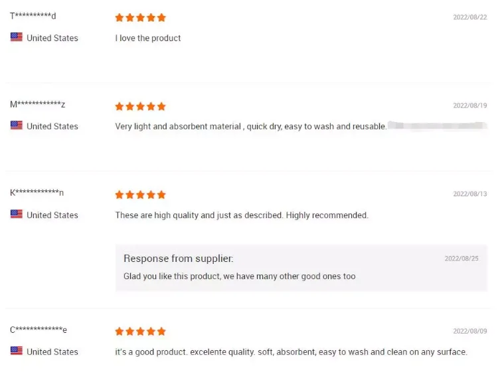
Task: Click the supplier response date 2022/08/25
Action: point(461,259)
